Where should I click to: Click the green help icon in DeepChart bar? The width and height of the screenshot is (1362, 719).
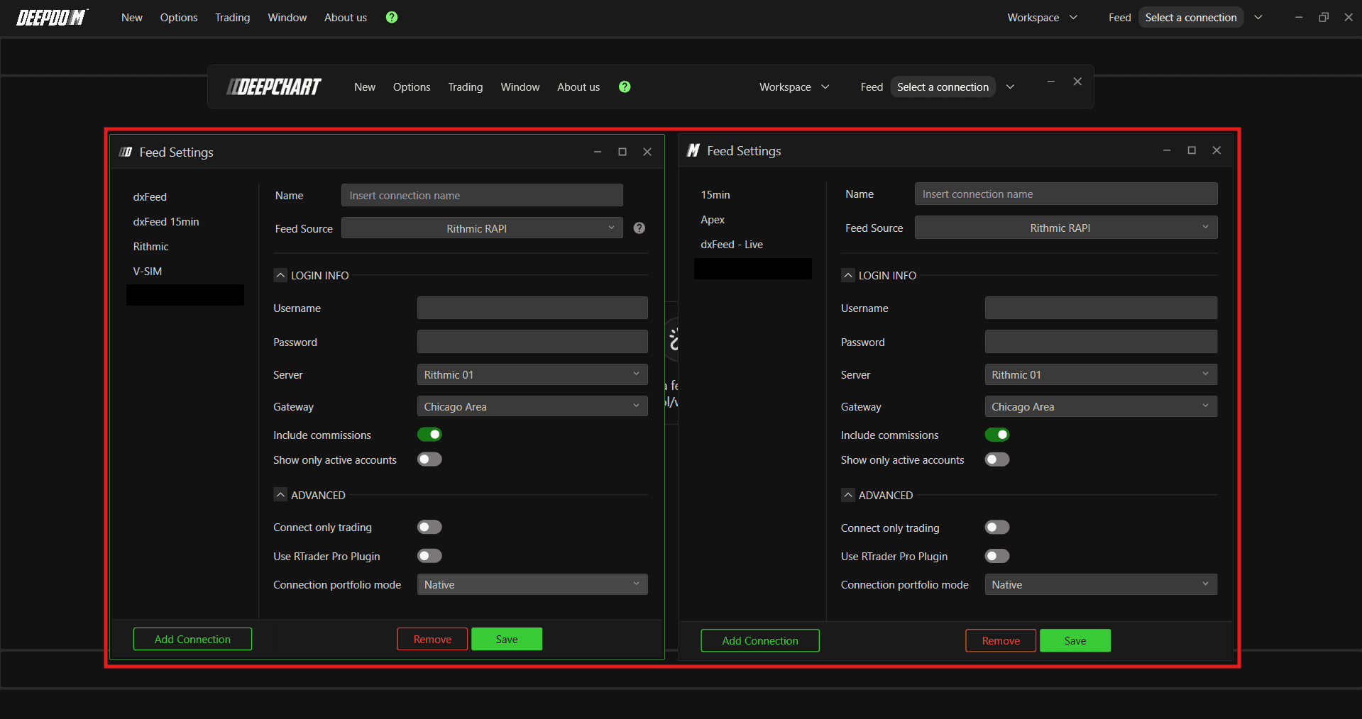[625, 87]
